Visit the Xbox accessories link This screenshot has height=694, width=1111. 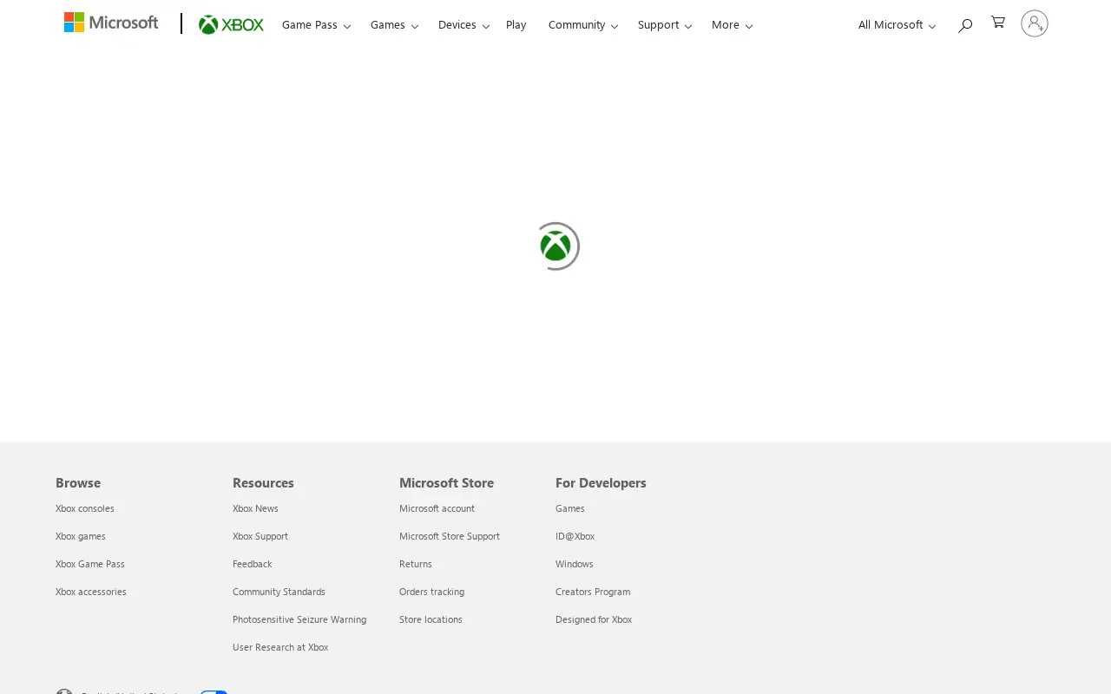click(91, 592)
